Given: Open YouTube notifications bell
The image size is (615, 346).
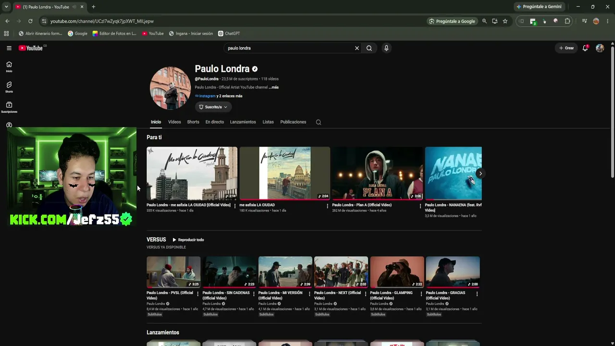Looking at the screenshot, I should pos(585,48).
